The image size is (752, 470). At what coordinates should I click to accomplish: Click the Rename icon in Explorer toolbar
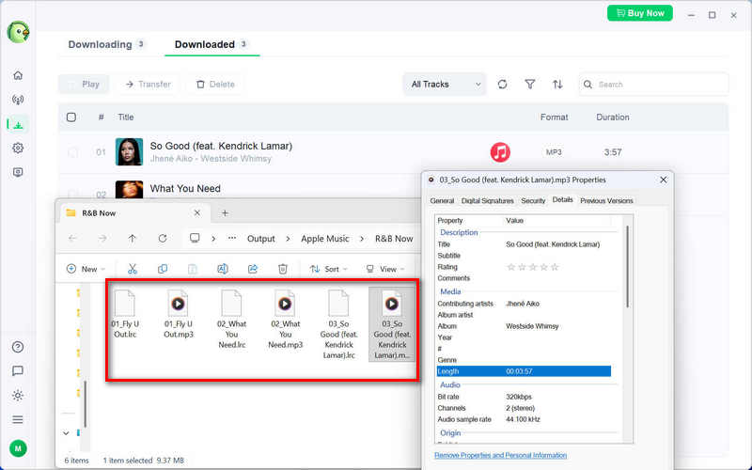click(x=223, y=269)
